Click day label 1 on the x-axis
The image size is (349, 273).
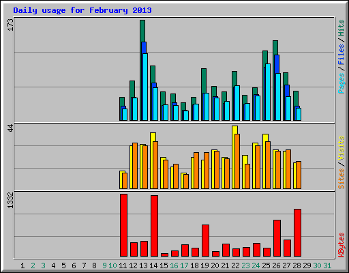(x=22, y=265)
